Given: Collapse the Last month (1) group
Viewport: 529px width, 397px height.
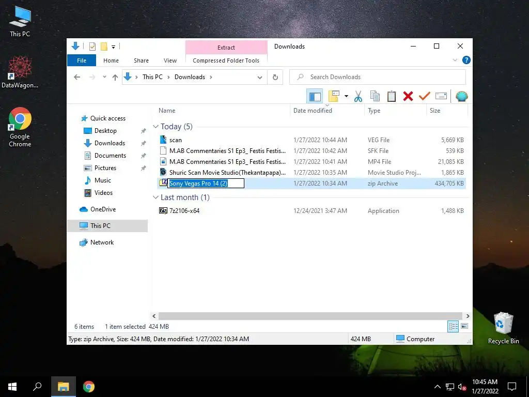Looking at the screenshot, I should [x=155, y=197].
